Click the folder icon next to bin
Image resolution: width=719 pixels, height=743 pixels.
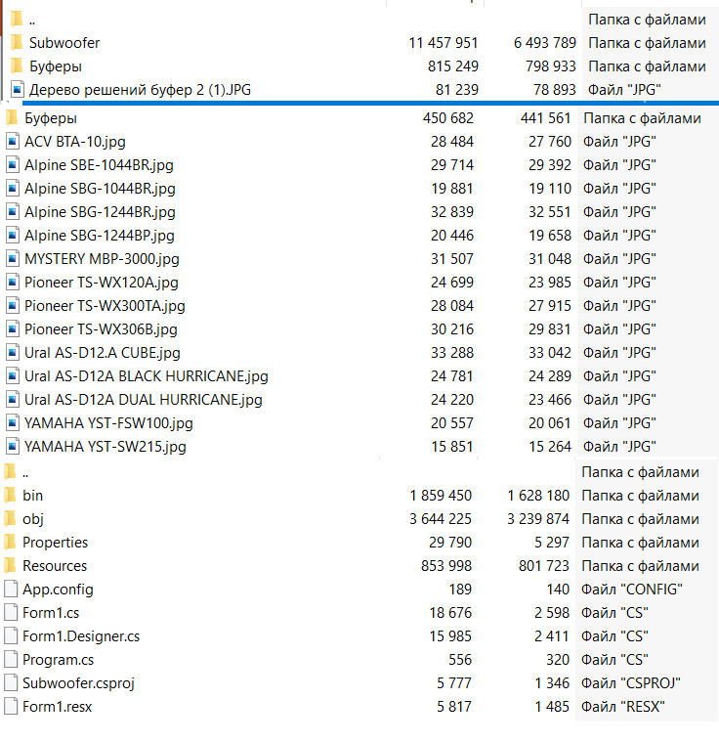click(x=11, y=496)
